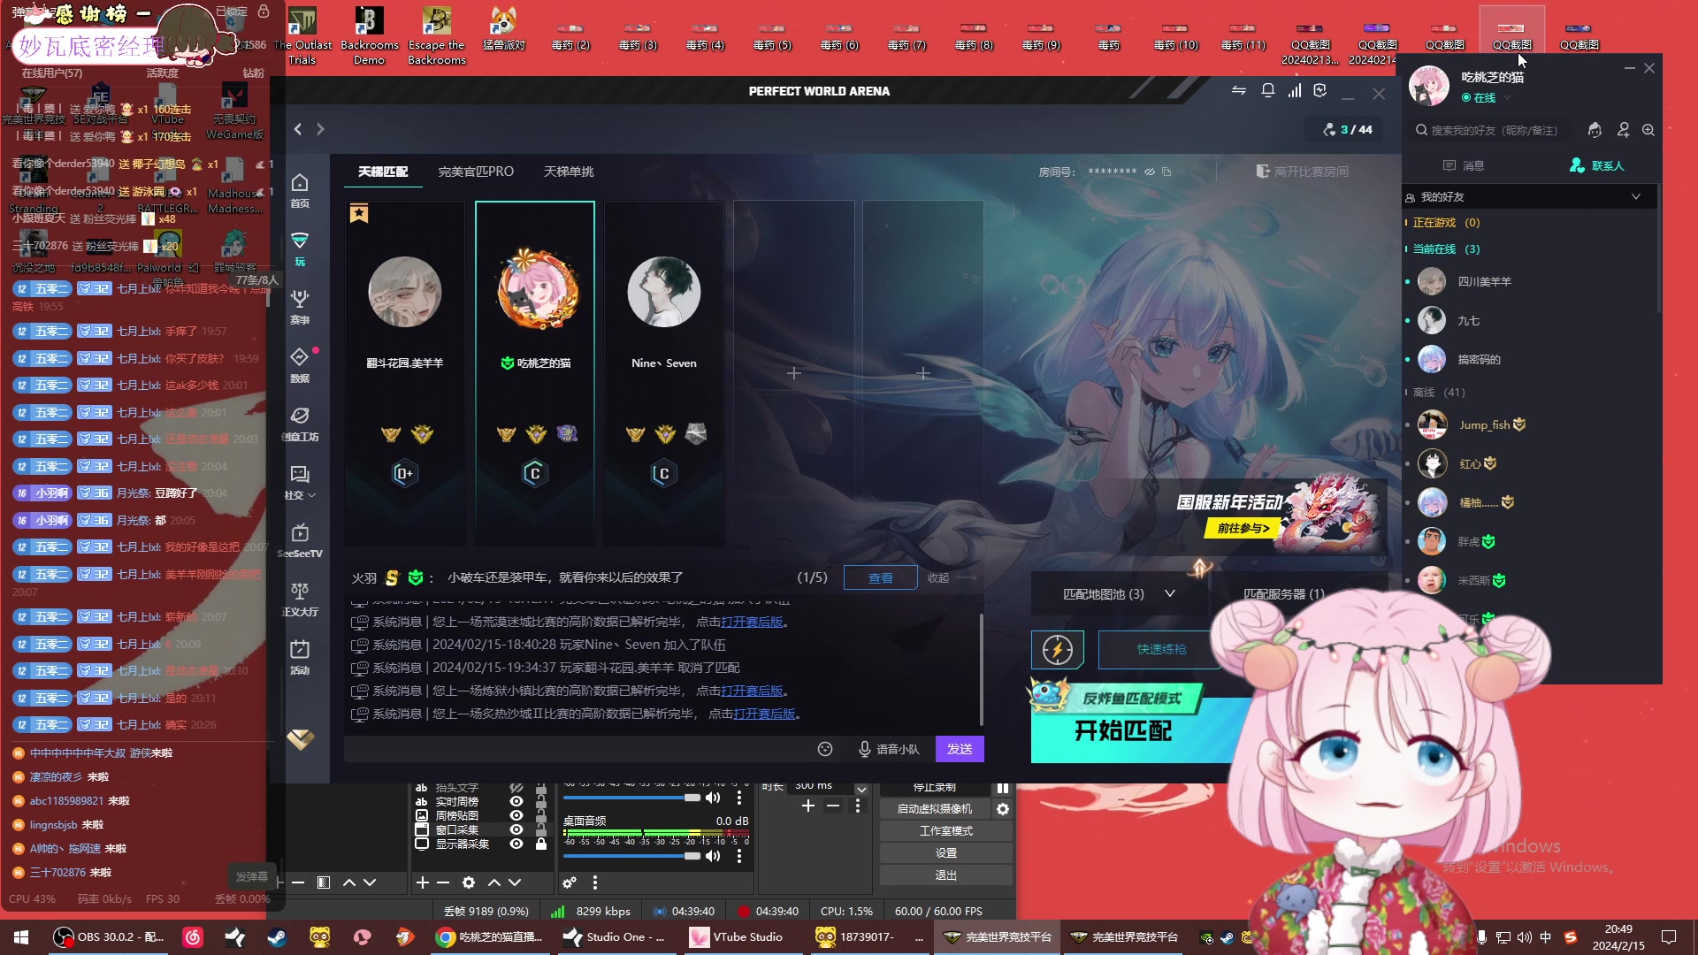Go forward with the right arrow
The height and width of the screenshot is (955, 1698).
[320, 129]
